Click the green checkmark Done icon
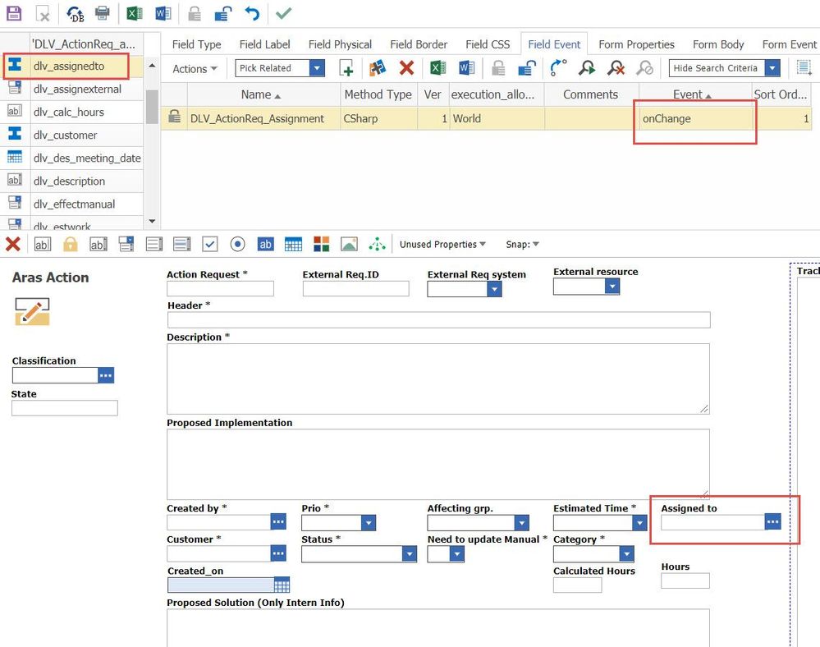The width and height of the screenshot is (820, 647). click(x=283, y=13)
